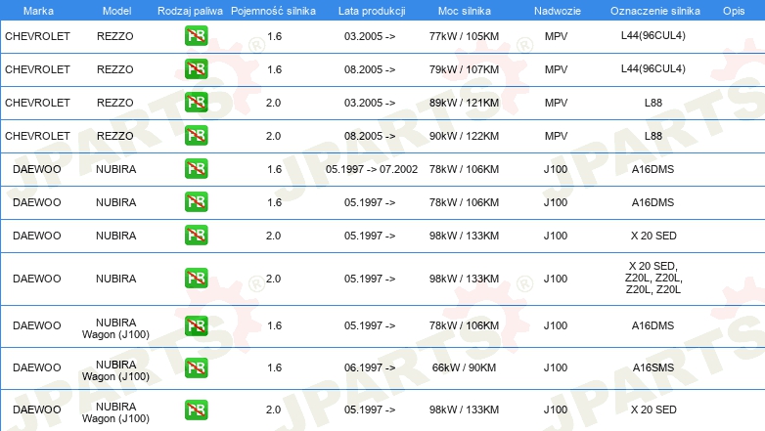Select the '77kW / 105KM' power cell
The height and width of the screenshot is (431, 765).
[464, 36]
